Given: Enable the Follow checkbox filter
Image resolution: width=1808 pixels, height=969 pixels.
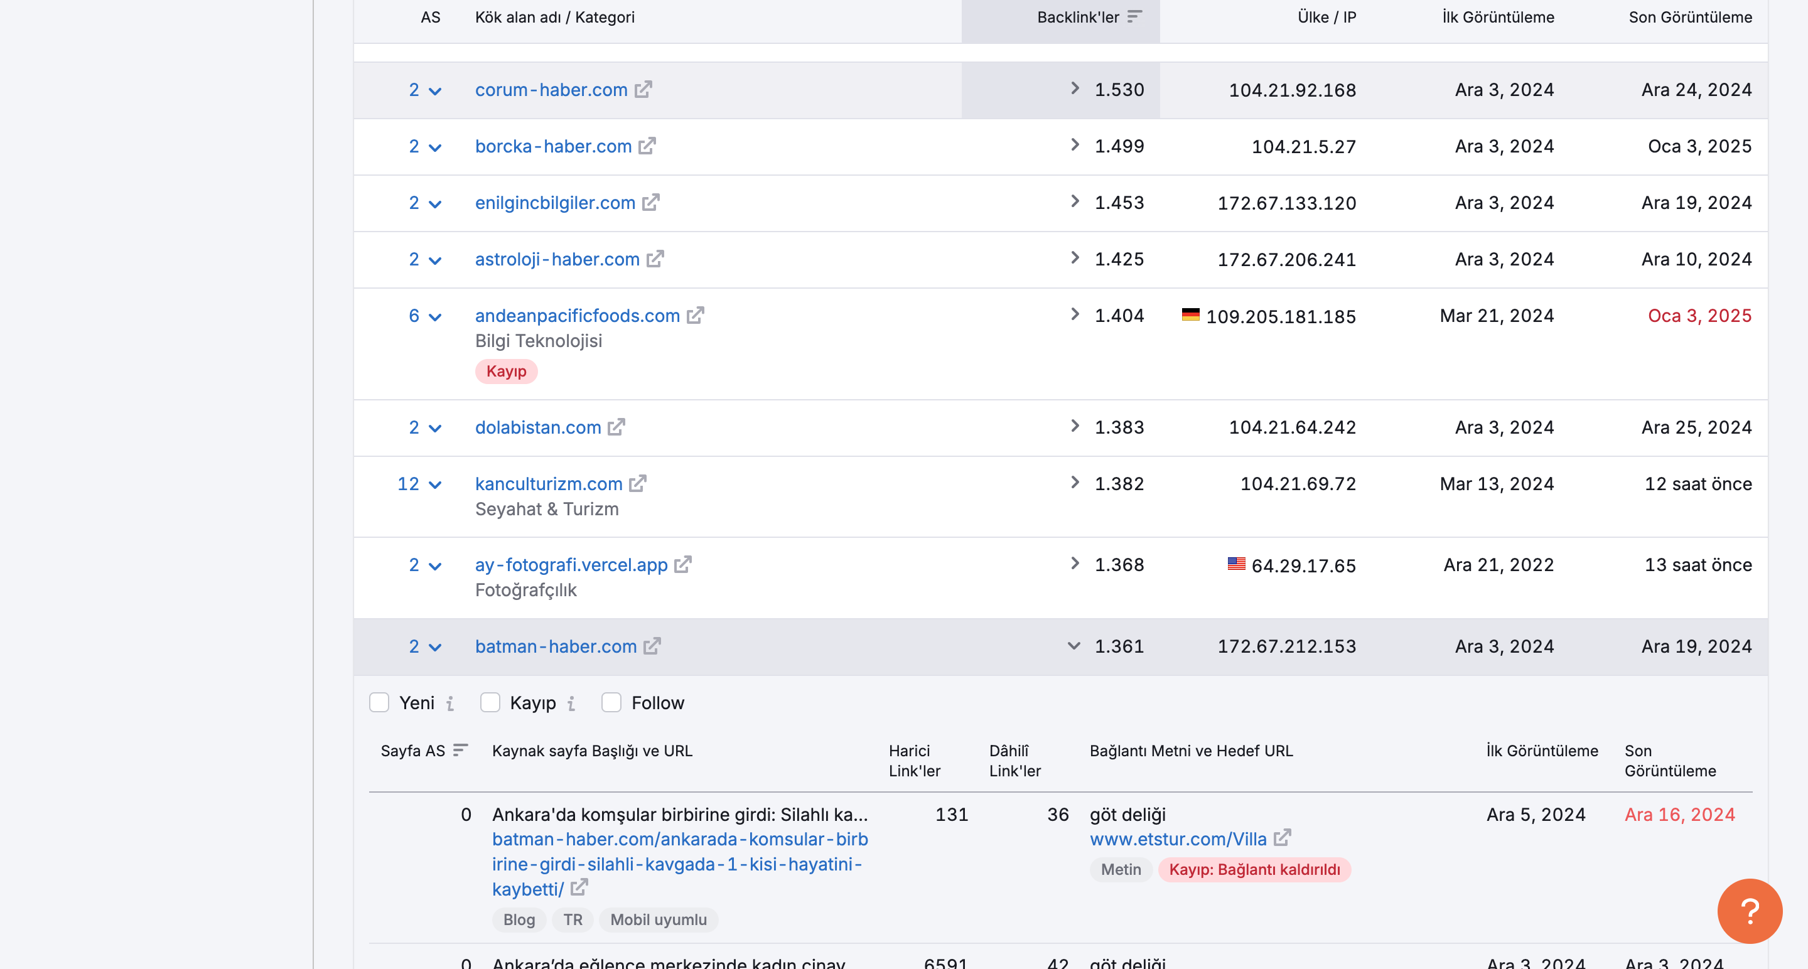Looking at the screenshot, I should (611, 702).
